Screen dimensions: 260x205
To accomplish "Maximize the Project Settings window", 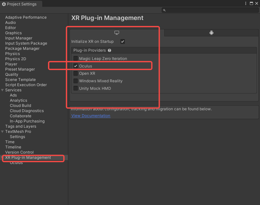I will 251,3.
